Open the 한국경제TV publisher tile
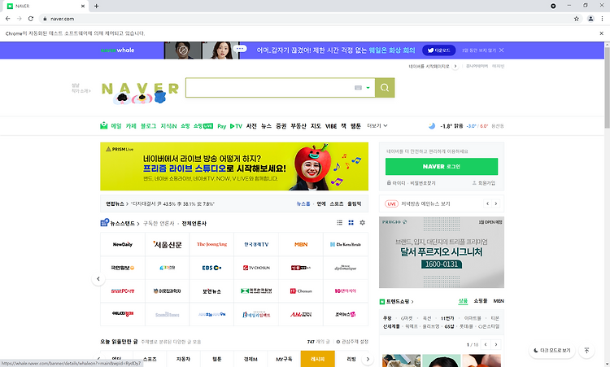Viewport: 610px width, 367px height. click(256, 244)
